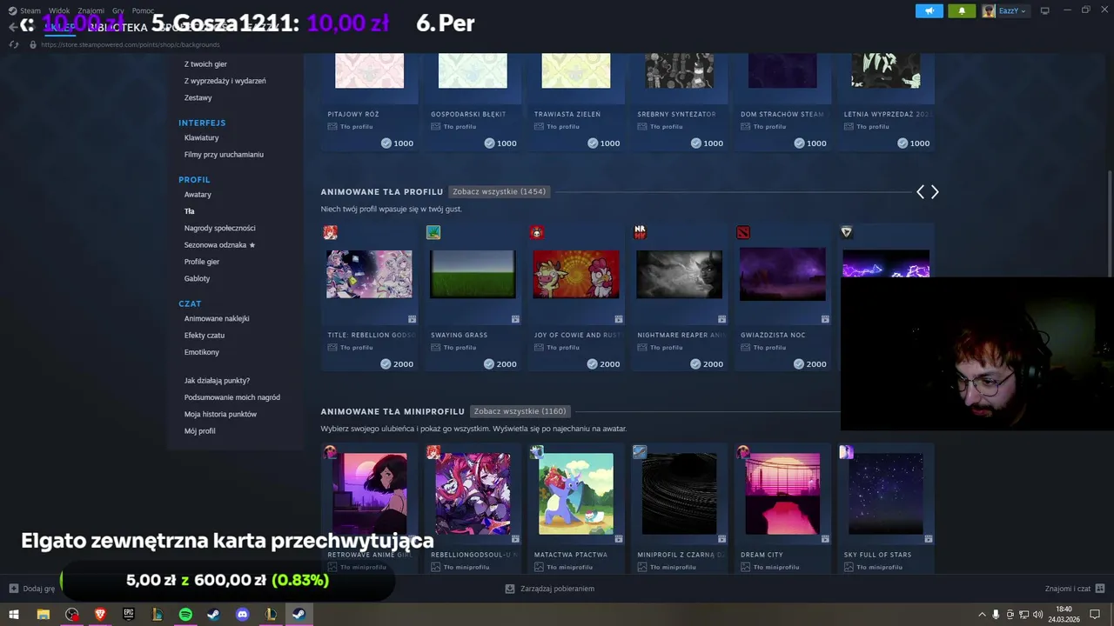This screenshot has width=1114, height=626.
Task: Click Dota icon above Gwiaździsta Noc
Action: [743, 232]
